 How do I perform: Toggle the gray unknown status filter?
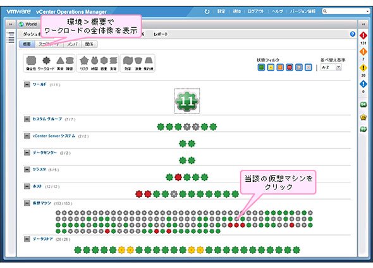tap(299, 68)
